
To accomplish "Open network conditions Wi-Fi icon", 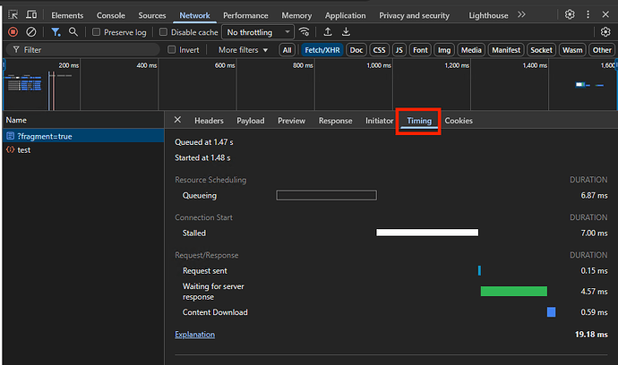I will 305,32.
